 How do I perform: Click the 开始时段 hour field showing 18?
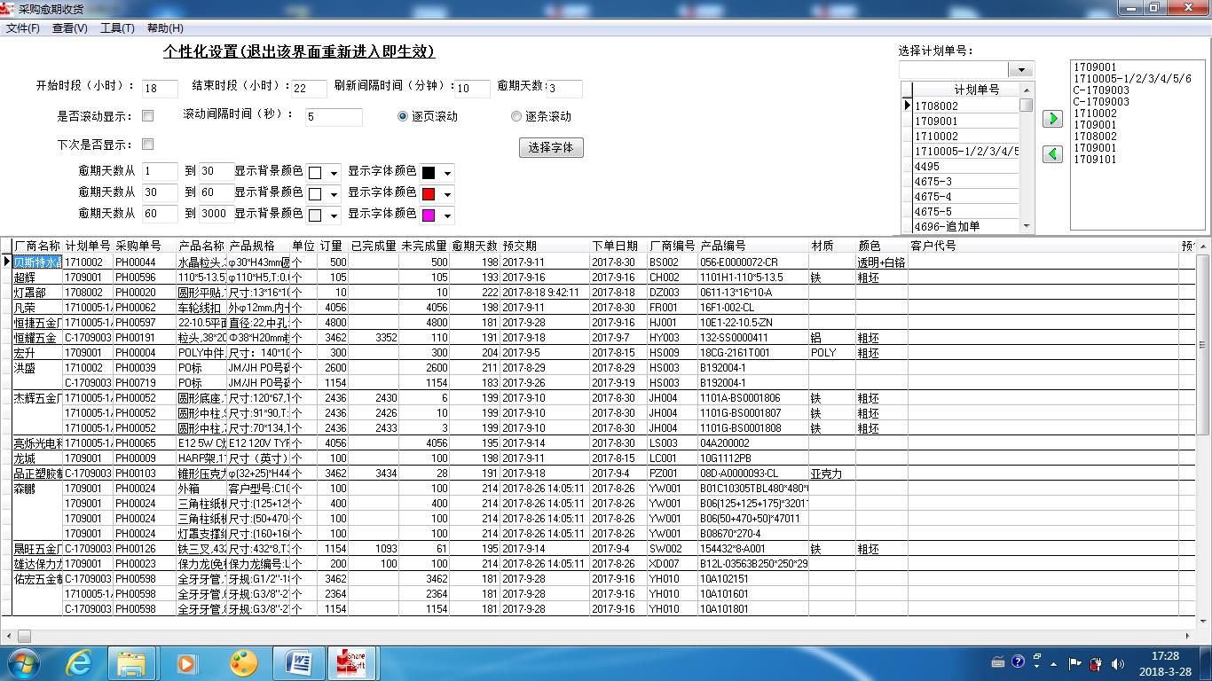click(x=161, y=88)
